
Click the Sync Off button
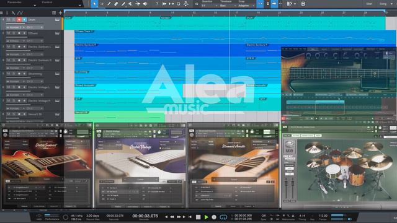(x=263, y=216)
